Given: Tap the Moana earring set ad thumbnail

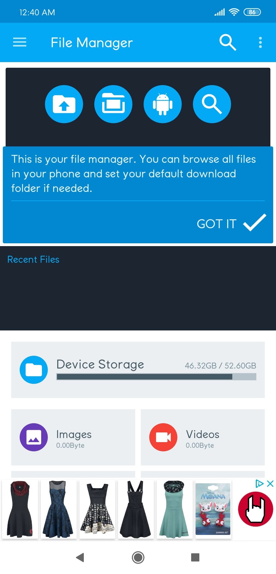Looking at the screenshot, I should [x=213, y=509].
